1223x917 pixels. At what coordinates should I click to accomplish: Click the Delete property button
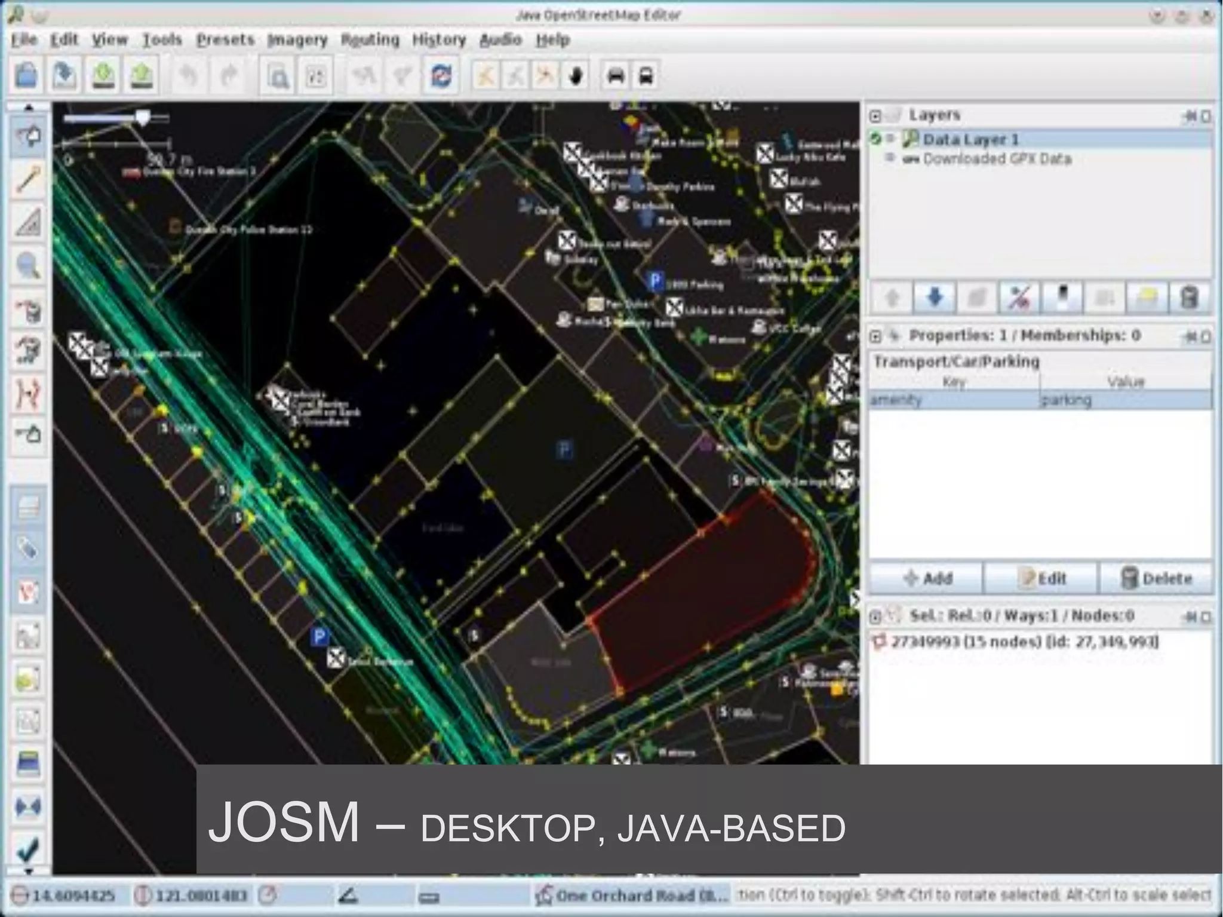tap(1156, 578)
